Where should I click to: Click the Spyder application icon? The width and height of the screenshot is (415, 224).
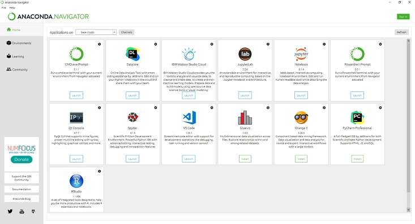pyautogui.click(x=132, y=117)
